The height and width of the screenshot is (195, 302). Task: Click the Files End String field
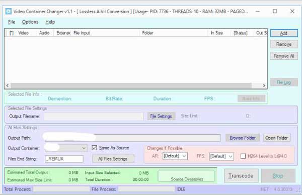[x=64, y=159]
